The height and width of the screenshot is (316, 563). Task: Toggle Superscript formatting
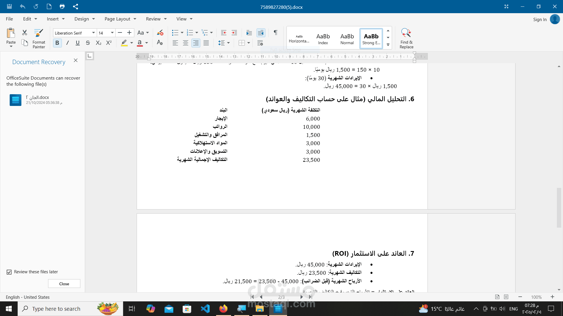[x=109, y=43]
